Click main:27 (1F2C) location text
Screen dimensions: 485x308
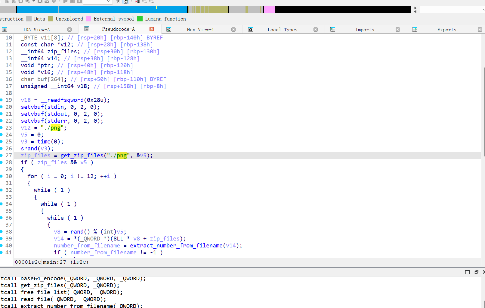click(66, 262)
